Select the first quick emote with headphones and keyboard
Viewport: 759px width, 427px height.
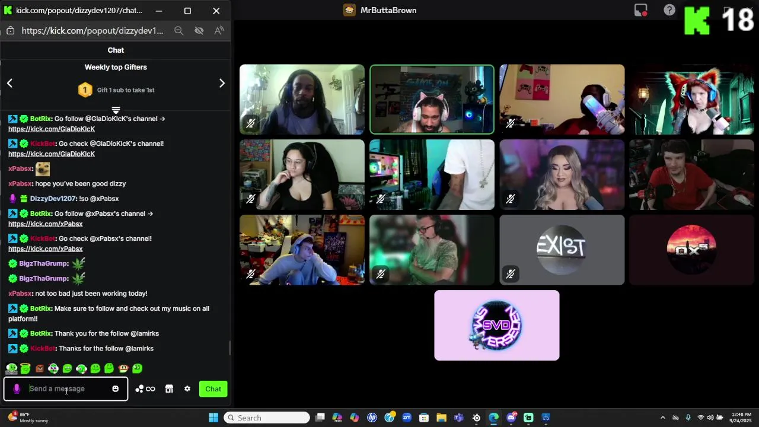click(x=11, y=369)
